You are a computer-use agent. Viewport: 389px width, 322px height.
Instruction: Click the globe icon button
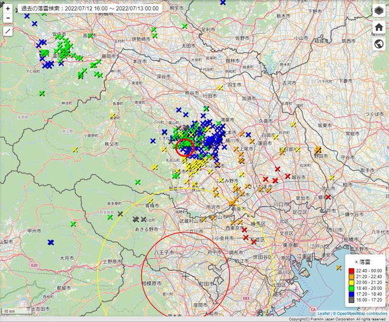pyautogui.click(x=379, y=44)
